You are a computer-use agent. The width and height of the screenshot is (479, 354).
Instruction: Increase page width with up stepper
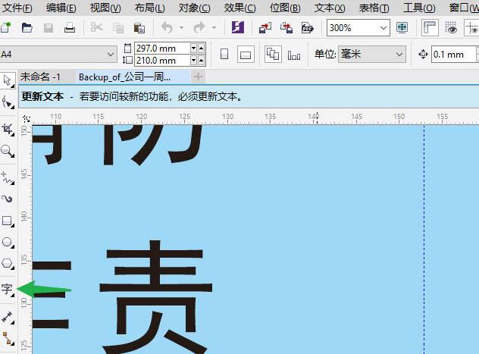pyautogui.click(x=201, y=49)
